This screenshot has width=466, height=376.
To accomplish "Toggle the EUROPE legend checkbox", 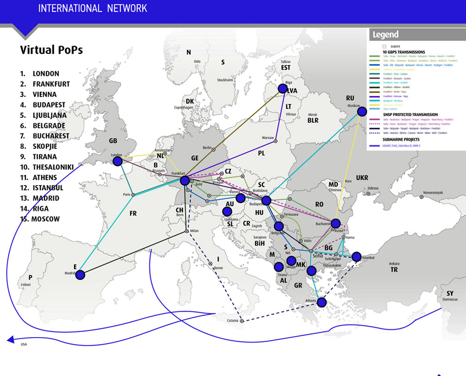I will pos(384,47).
